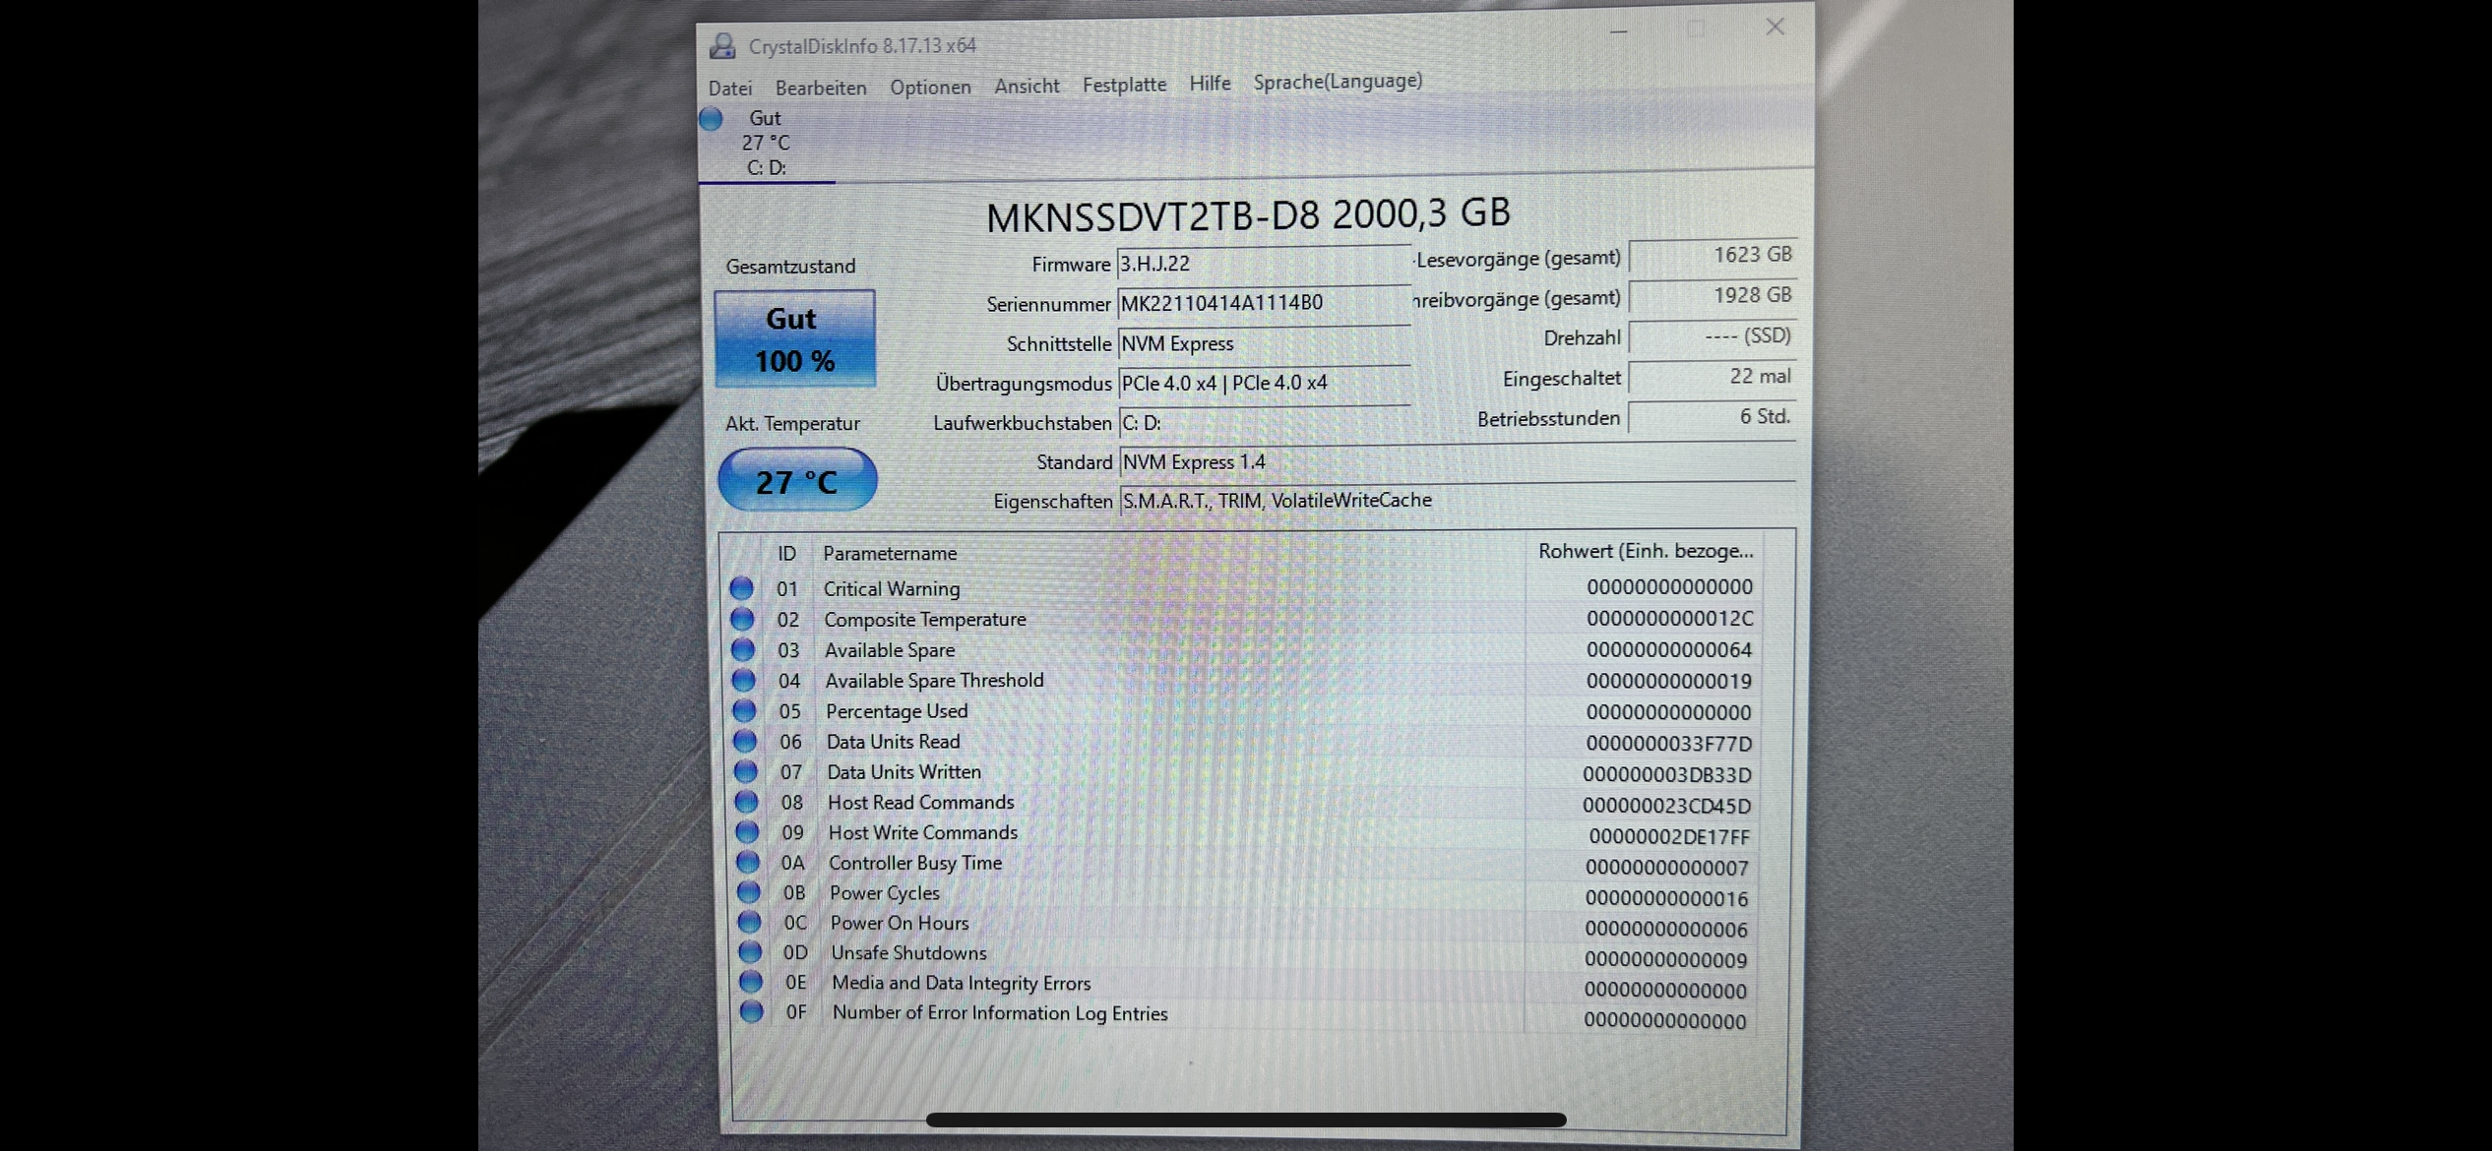Click the Gut 100 % health status button
The image size is (2492, 1151).
point(794,339)
